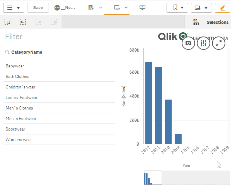This screenshot has height=186, width=231.
Task: Click the 2009 bar in the chart
Action: point(178,139)
